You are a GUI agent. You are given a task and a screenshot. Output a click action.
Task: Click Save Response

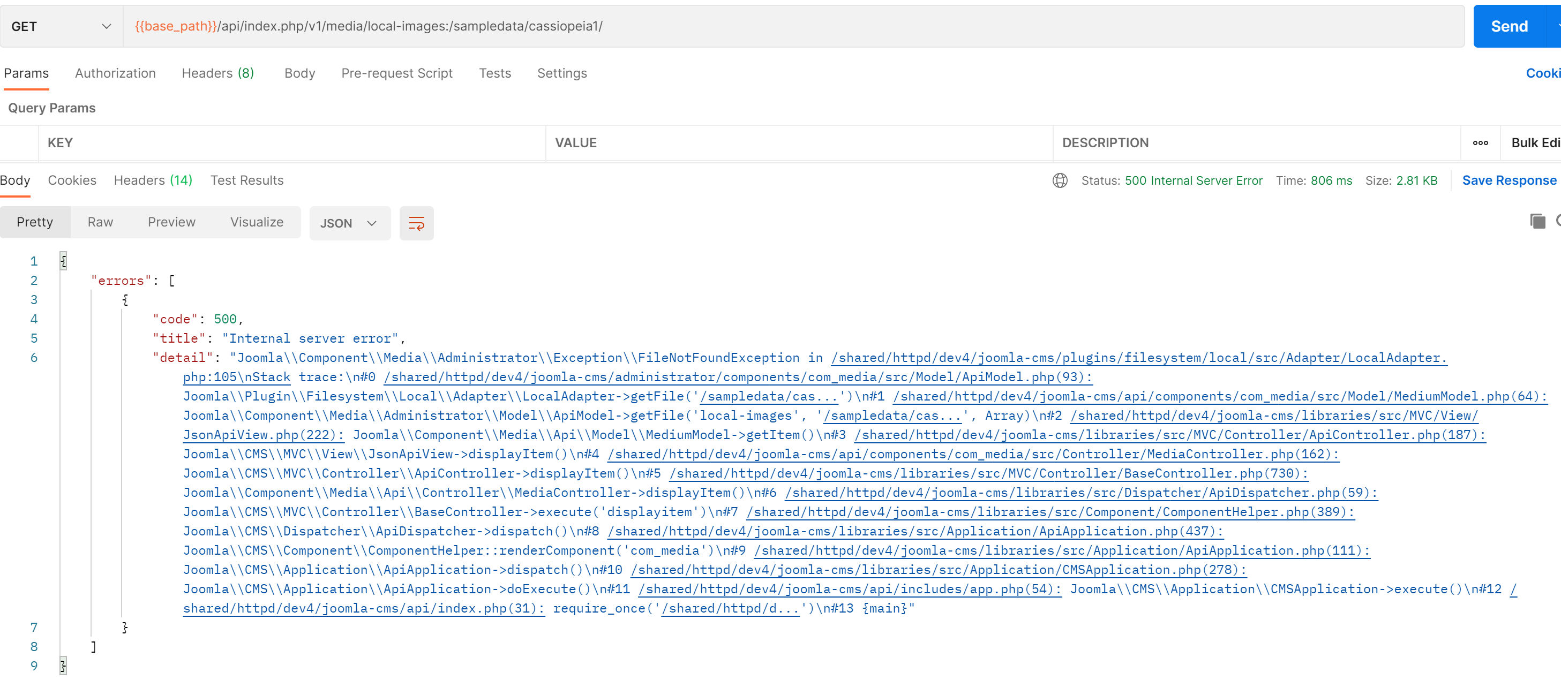point(1509,180)
